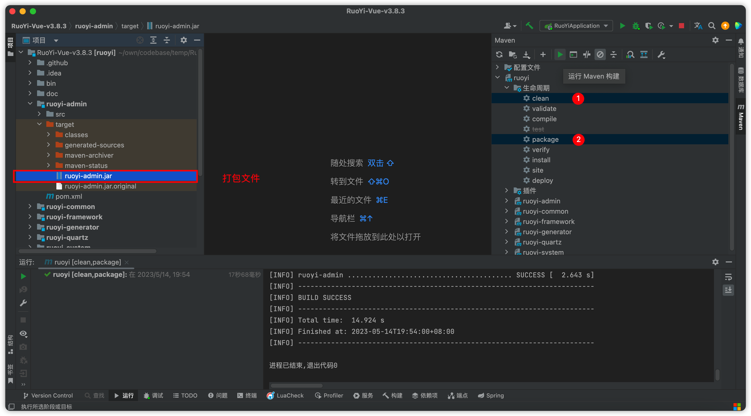
Task: Toggle scroll to end in console
Action: [728, 290]
